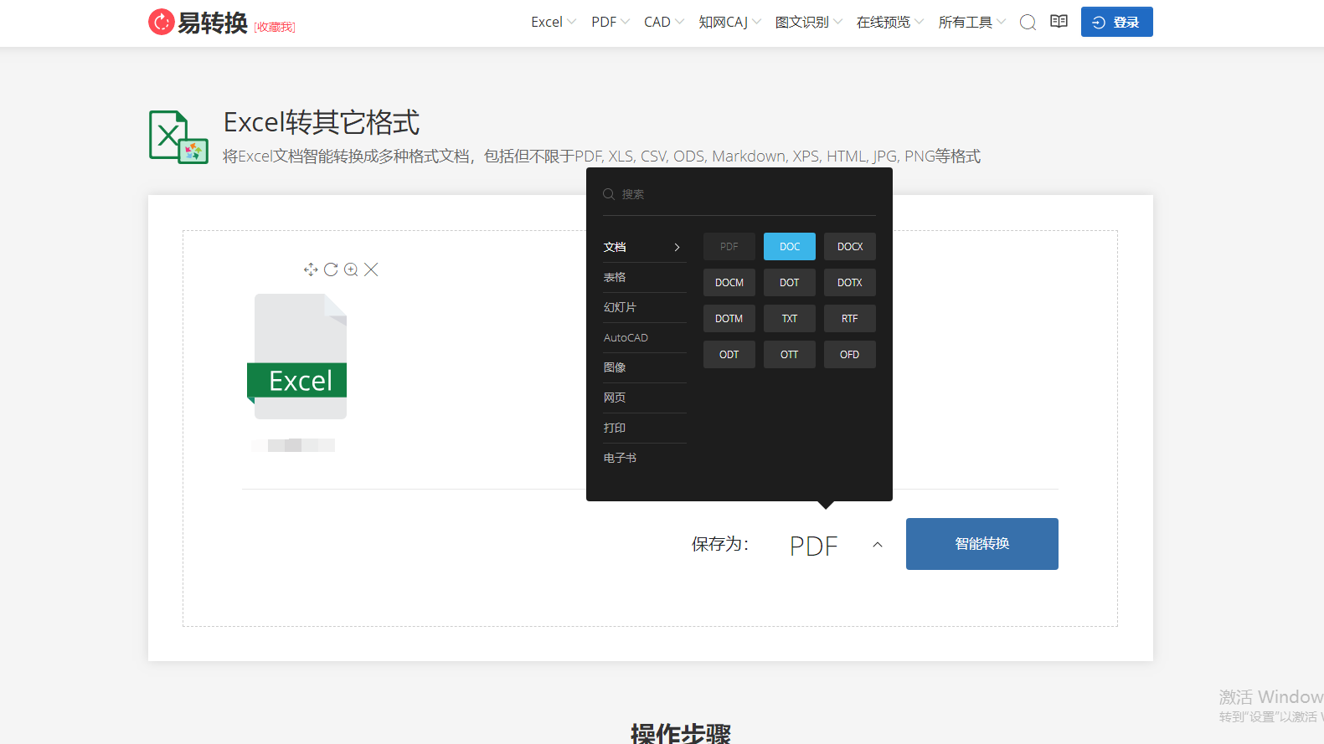Click the 搜索 format search field
The image size is (1324, 744).
(x=739, y=194)
